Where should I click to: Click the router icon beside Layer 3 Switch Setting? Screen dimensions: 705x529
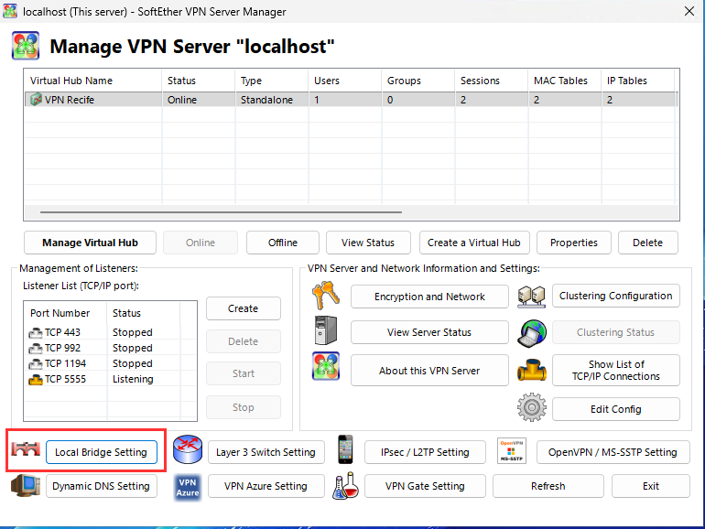pos(188,449)
